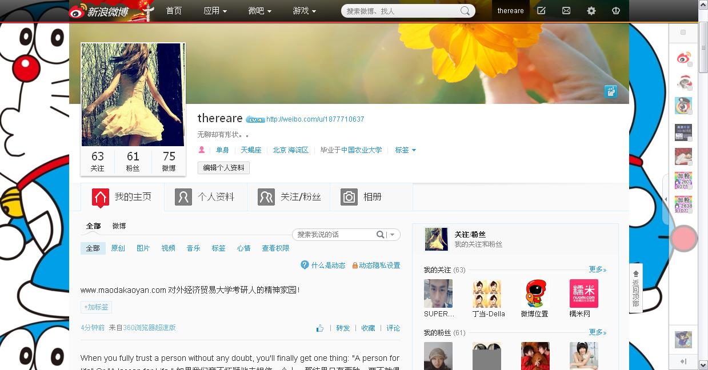This screenshot has width=708, height=370.
Task: Expand the 标签 dropdown in profile
Action: point(406,150)
